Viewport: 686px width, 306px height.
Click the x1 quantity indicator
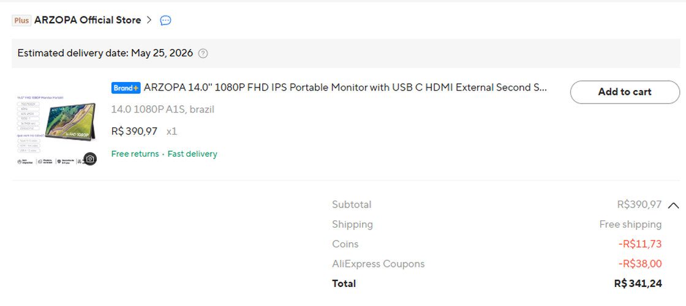(x=171, y=132)
